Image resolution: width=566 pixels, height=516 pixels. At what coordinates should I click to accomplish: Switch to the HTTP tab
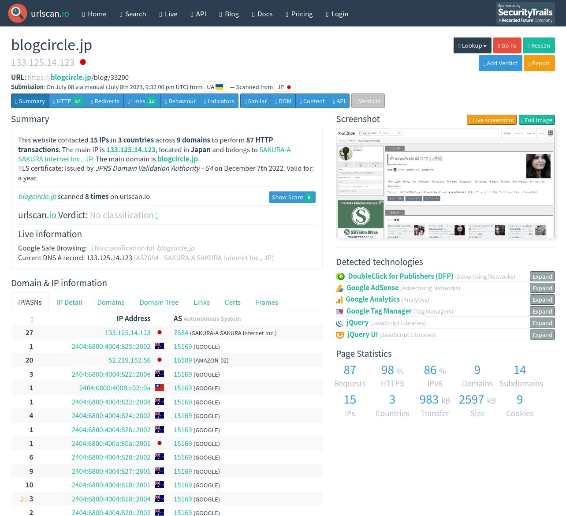pos(68,101)
